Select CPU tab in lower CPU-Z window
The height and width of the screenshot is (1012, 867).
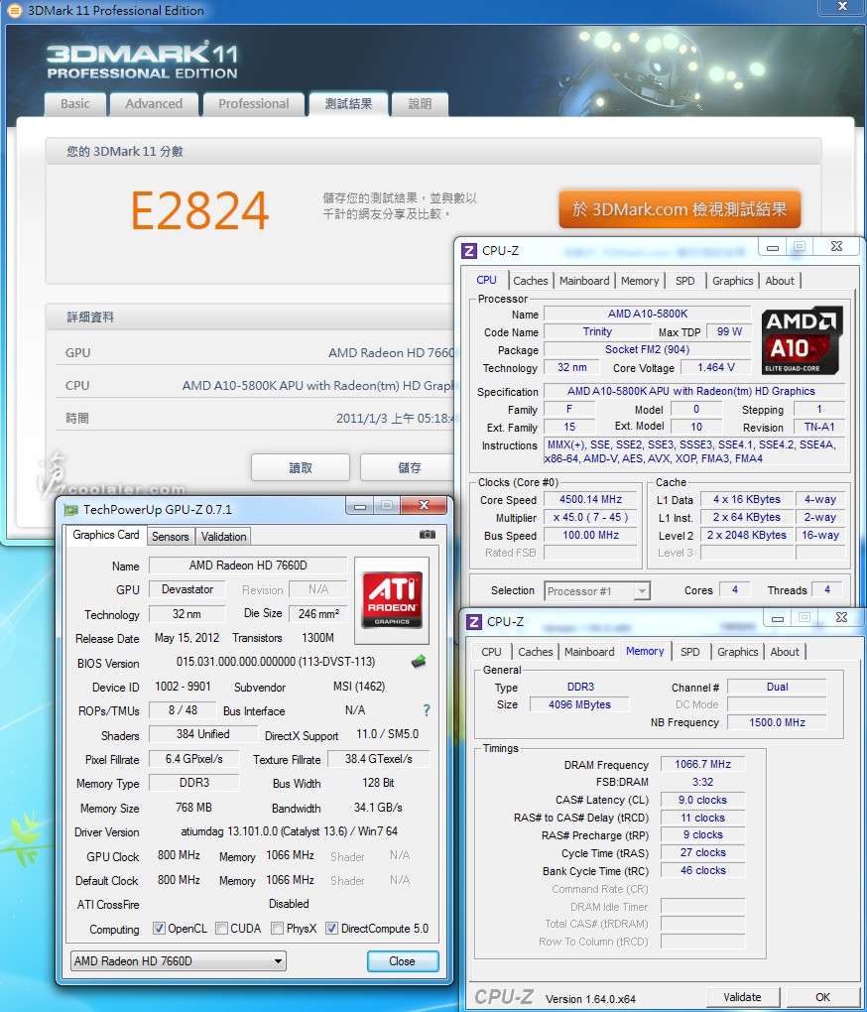pyautogui.click(x=491, y=652)
